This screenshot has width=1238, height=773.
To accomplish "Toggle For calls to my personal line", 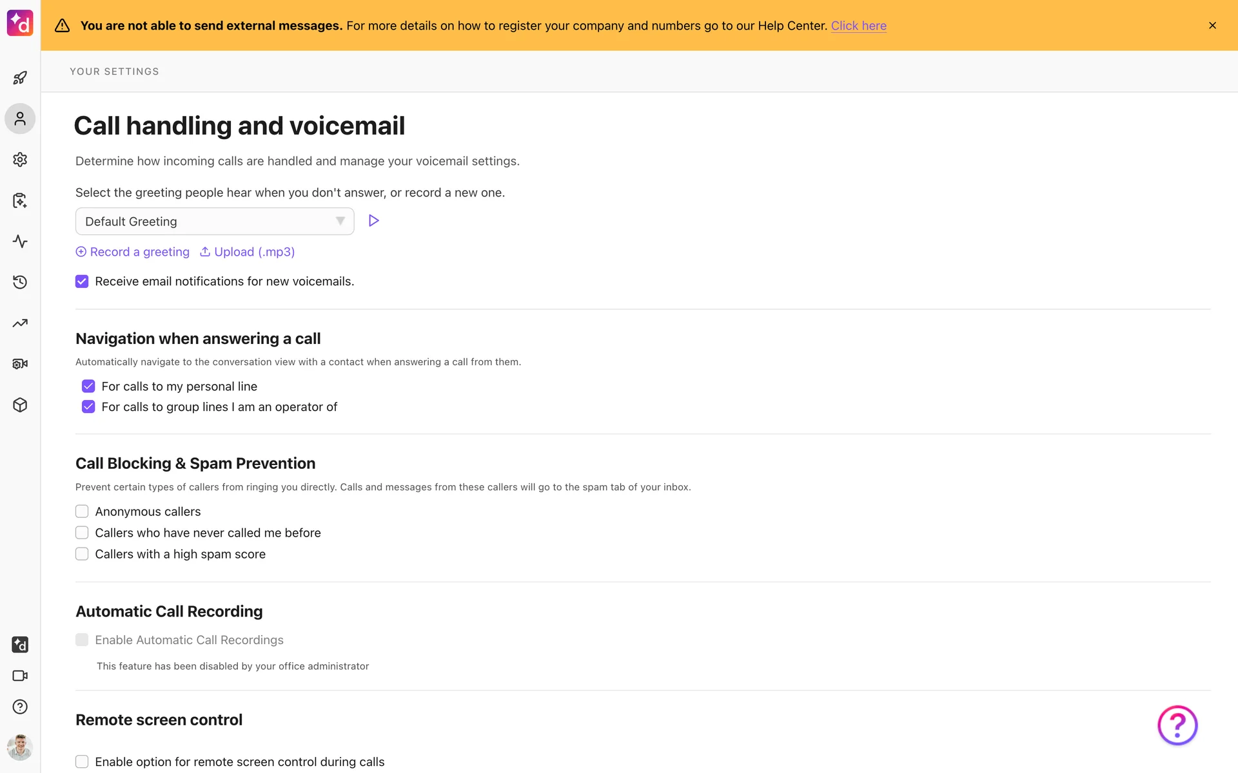I will 88,386.
